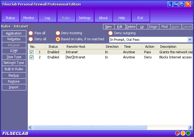Expand the In Prompt, Out Pass dropdown

(190, 40)
